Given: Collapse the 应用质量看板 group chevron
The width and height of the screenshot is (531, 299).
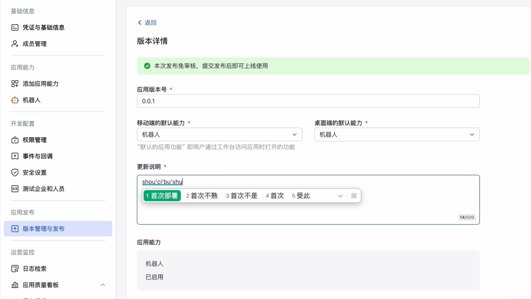Looking at the screenshot, I should tap(103, 285).
